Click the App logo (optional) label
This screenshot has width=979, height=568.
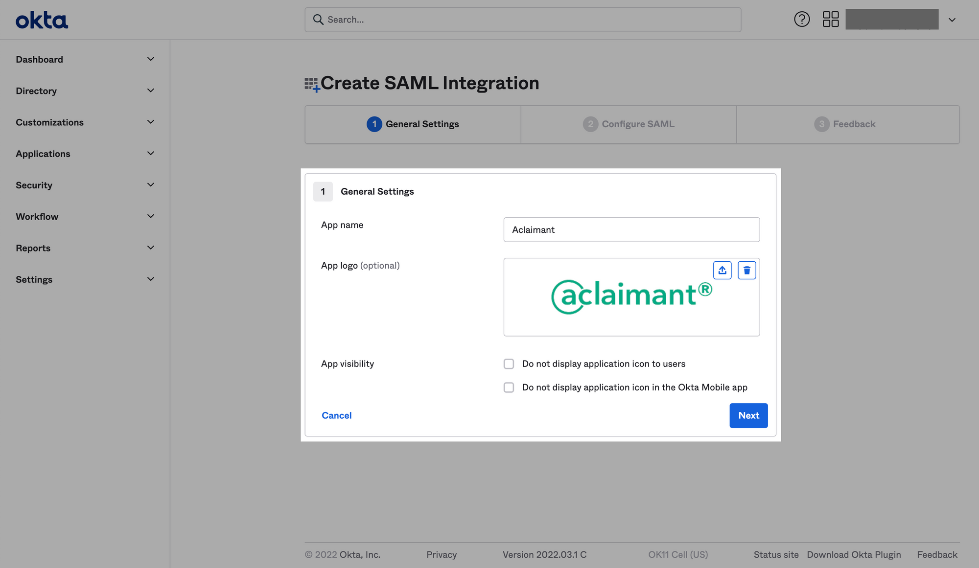pyautogui.click(x=360, y=266)
